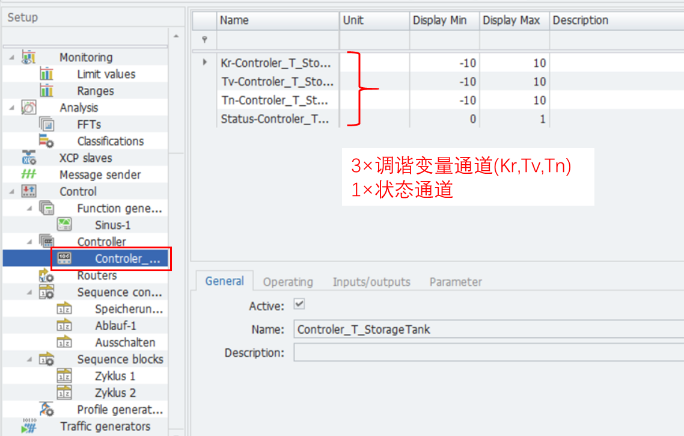Click the Zyklus 1 block icon

click(64, 376)
